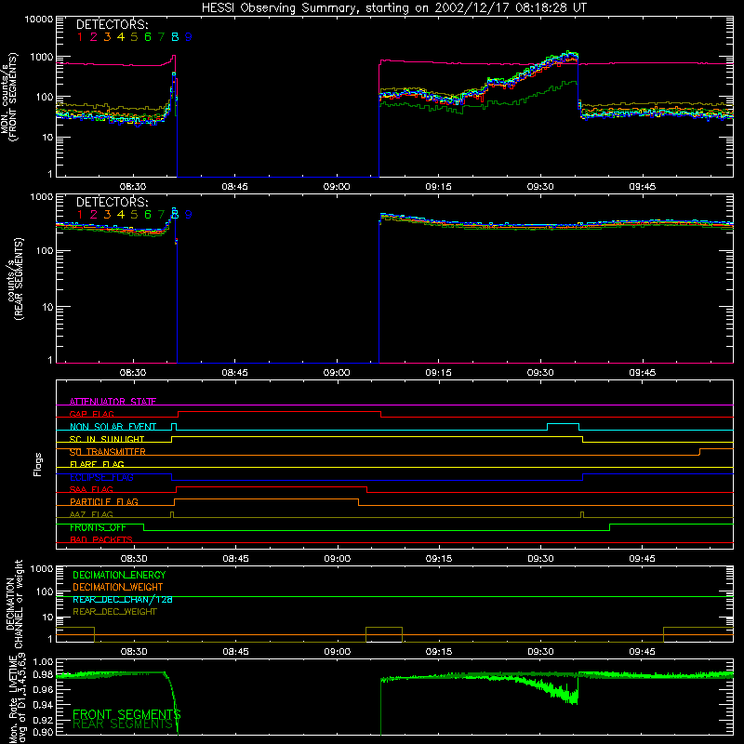
Task: Click the REAR SEGMENTS livetime legend label
Action: click(x=123, y=724)
